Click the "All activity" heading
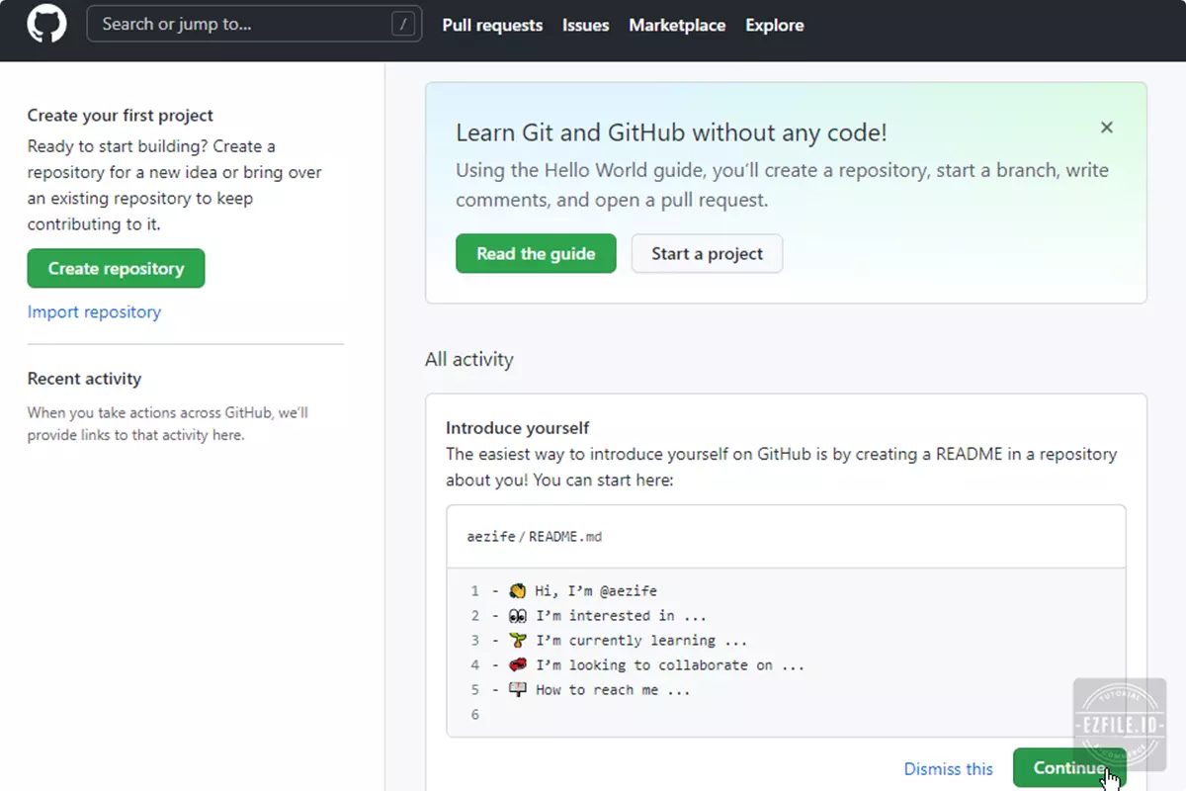 click(469, 359)
